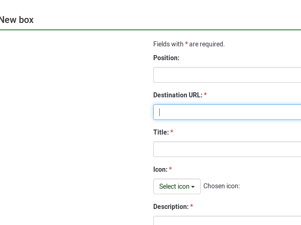Click the Position input field

point(227,75)
